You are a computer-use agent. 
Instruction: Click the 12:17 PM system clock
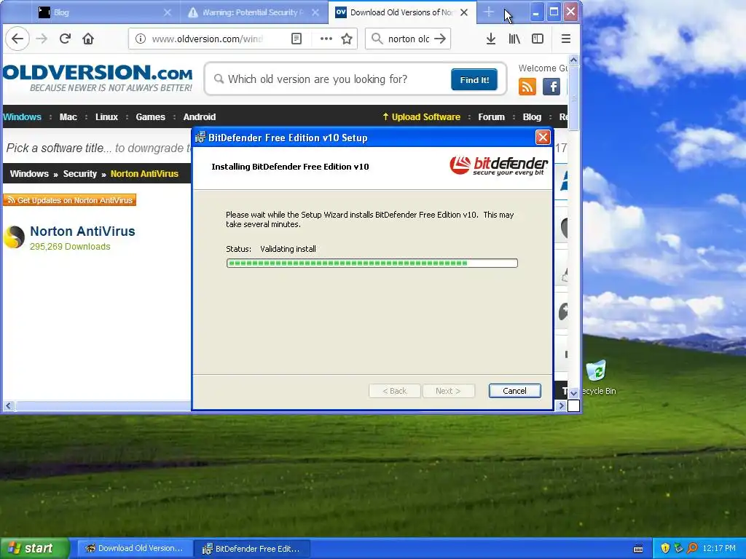click(719, 548)
